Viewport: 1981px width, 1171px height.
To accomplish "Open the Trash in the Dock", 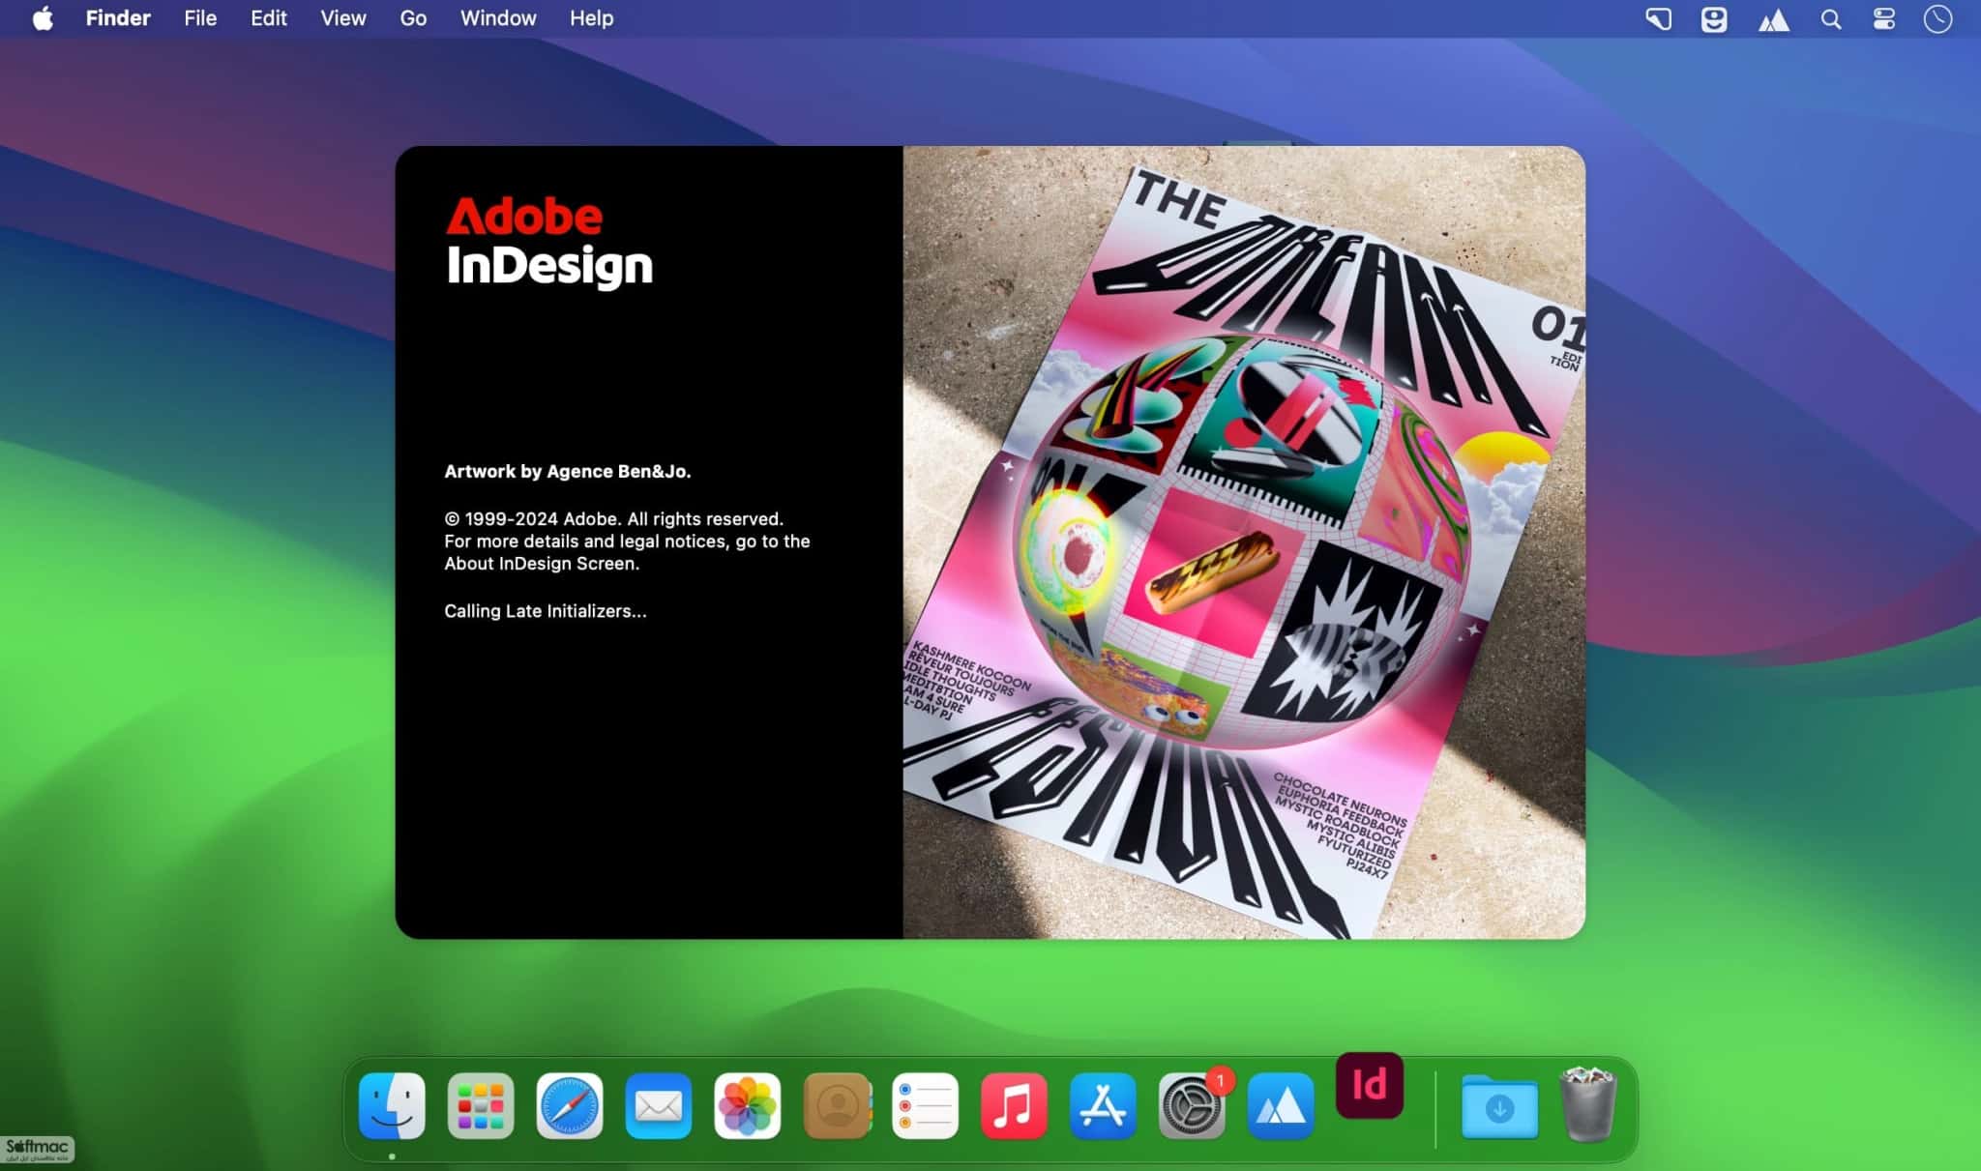I will (x=1588, y=1103).
